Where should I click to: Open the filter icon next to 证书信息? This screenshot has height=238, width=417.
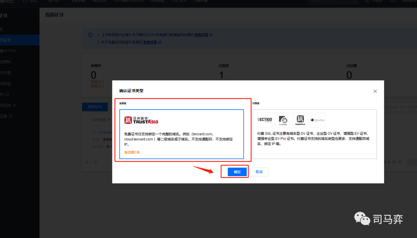[109, 120]
